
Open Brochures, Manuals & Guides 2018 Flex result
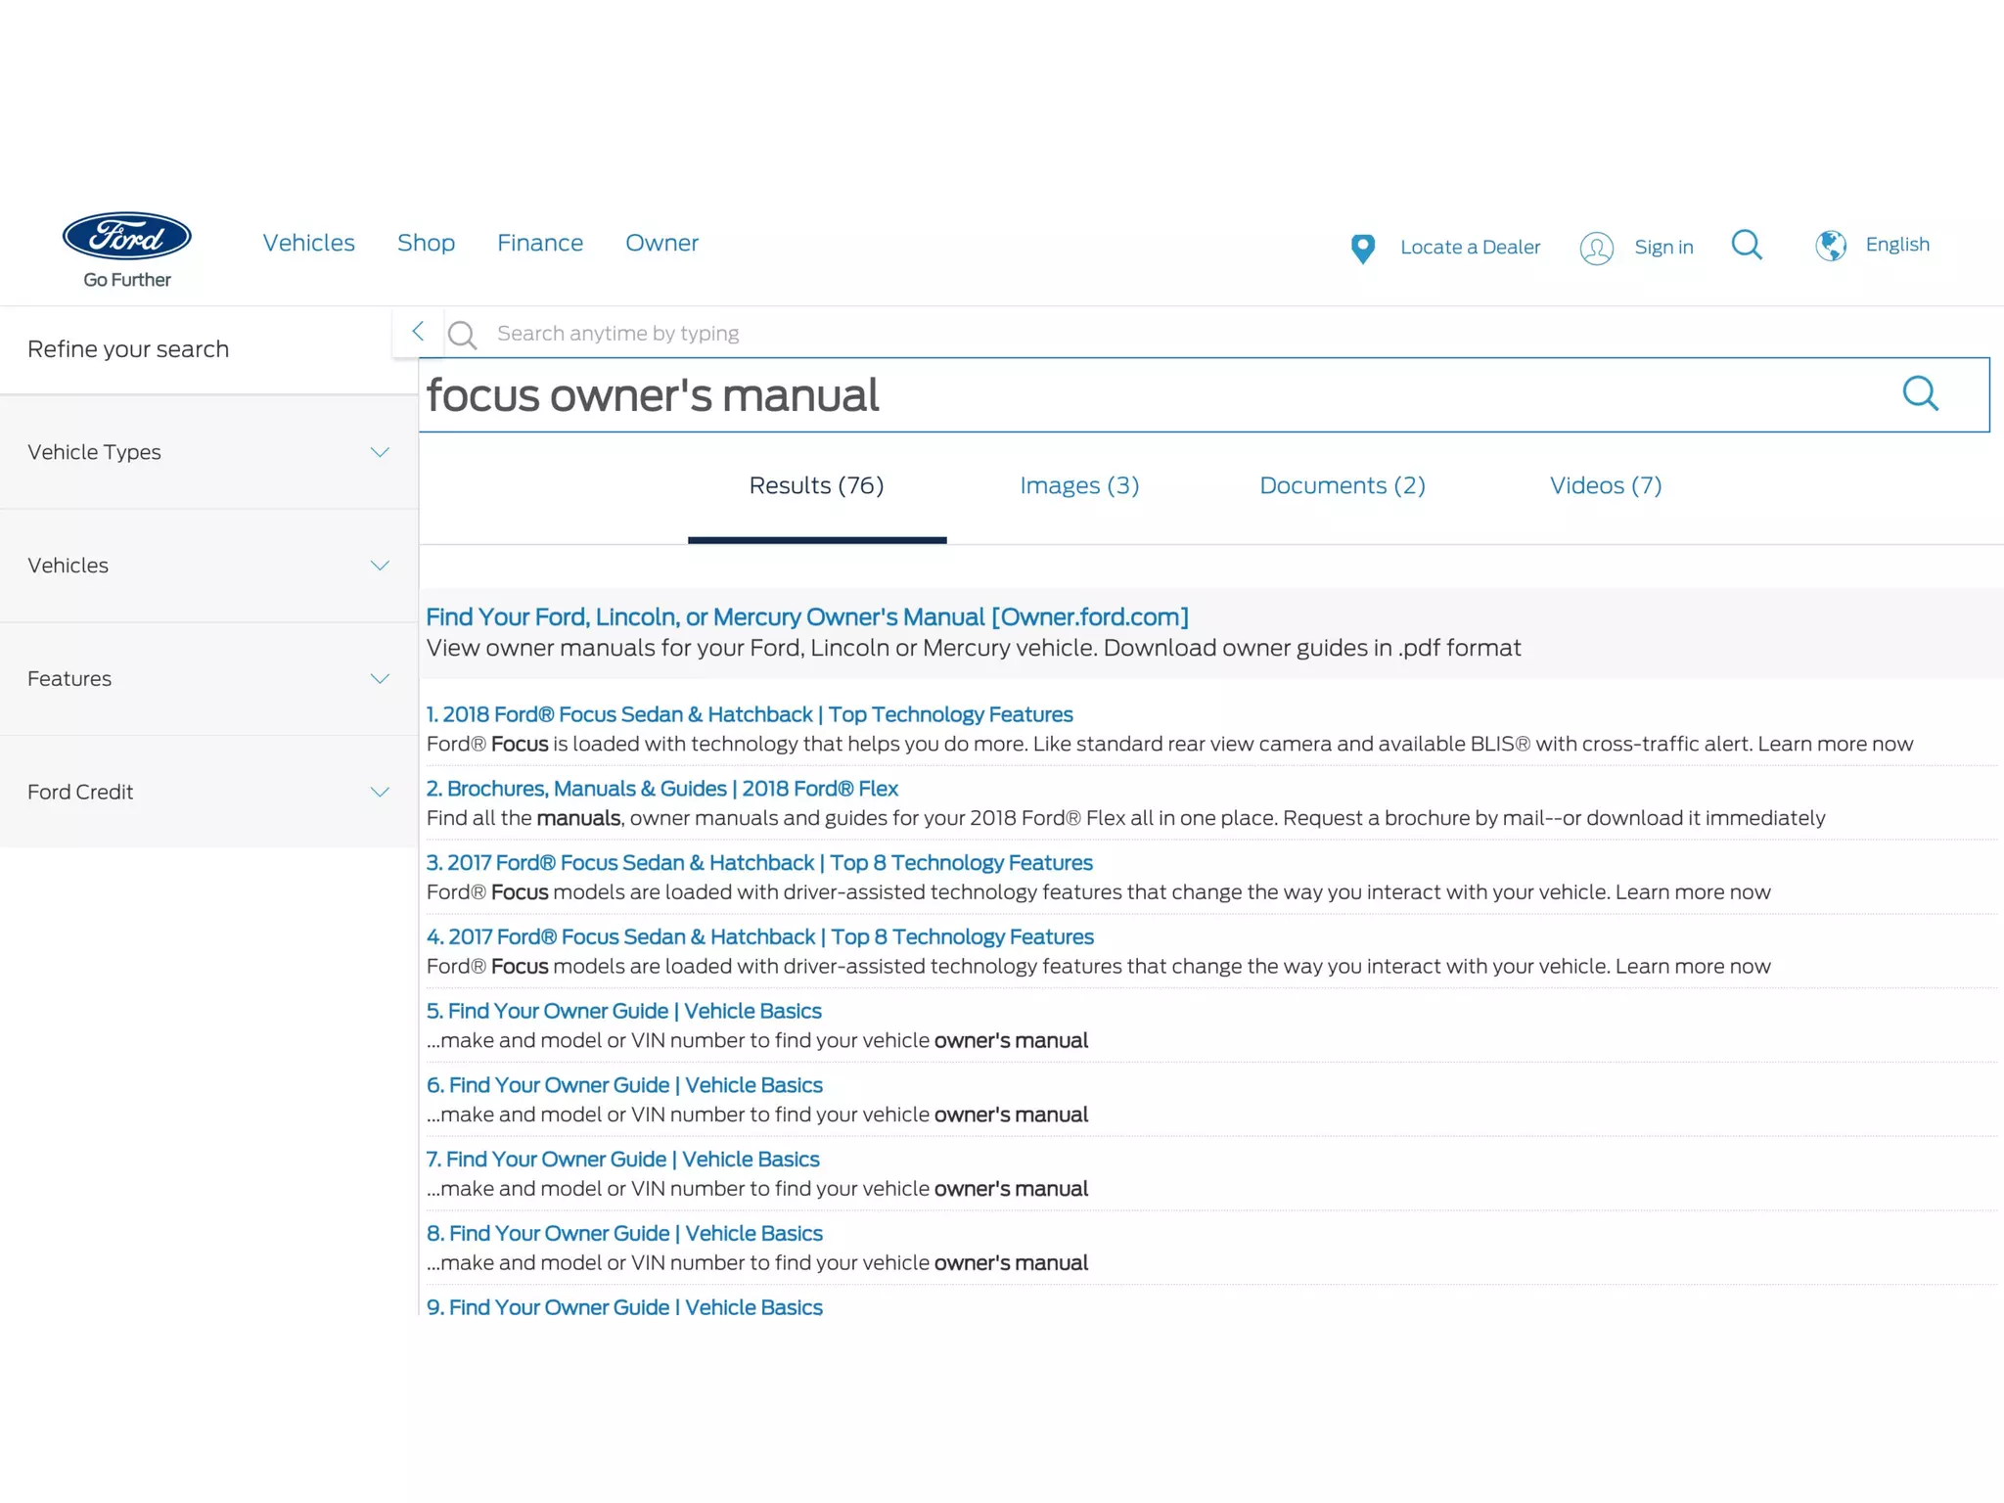[662, 789]
